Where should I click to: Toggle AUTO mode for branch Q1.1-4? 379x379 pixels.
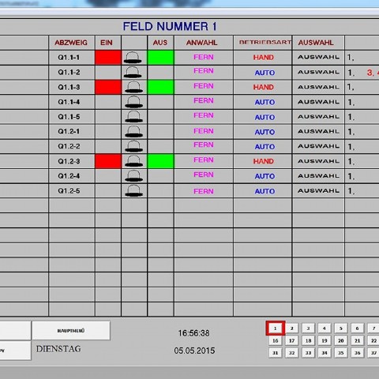point(265,102)
